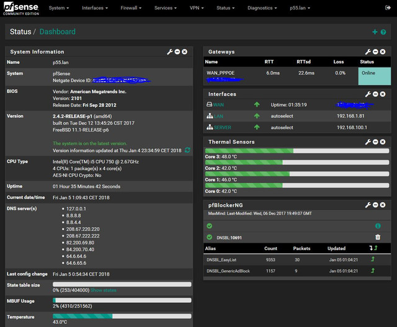Click the MBUF Usage progress bar

point(122,300)
